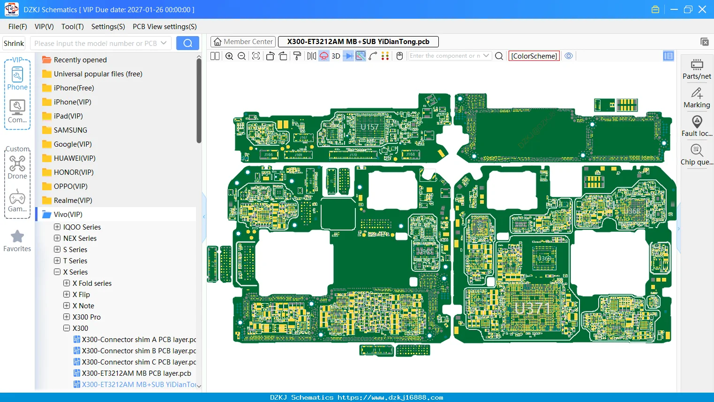This screenshot has height=402, width=714.
Task: Open Member Center
Action: (243, 42)
